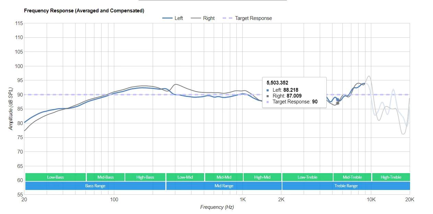Image resolution: width=433 pixels, height=214 pixels.
Task: Toggle the Target Response legend entry
Action: point(248,18)
